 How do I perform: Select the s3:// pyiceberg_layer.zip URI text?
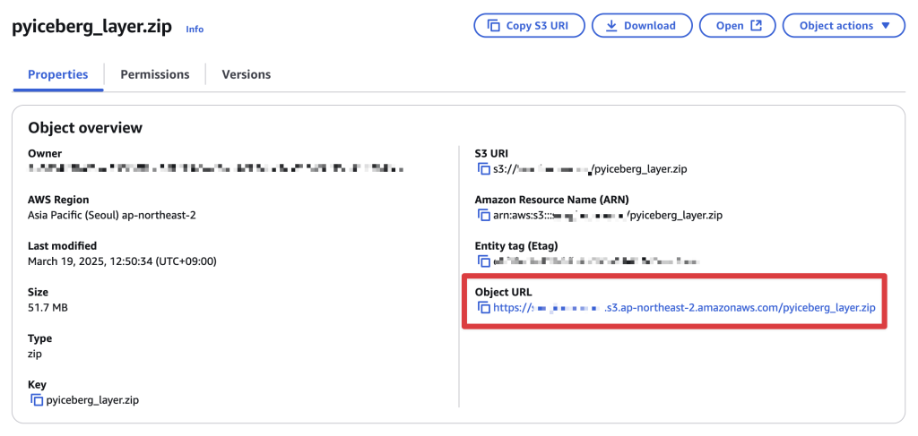[x=590, y=169]
